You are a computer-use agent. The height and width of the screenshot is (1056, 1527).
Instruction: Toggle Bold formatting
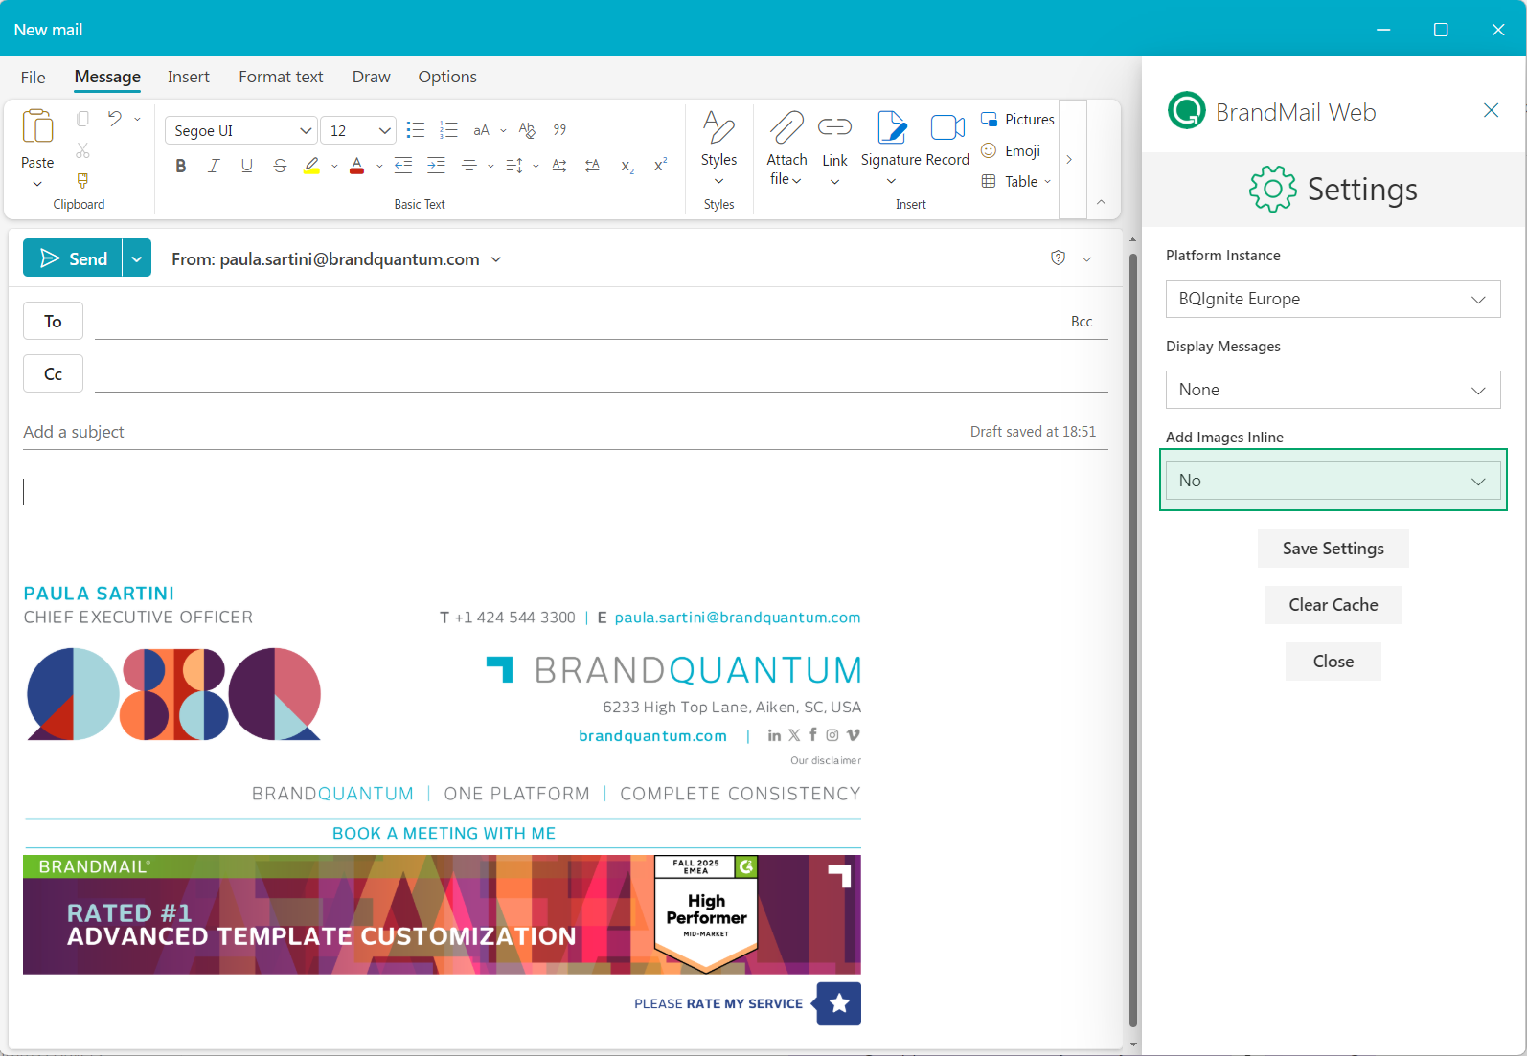(180, 167)
